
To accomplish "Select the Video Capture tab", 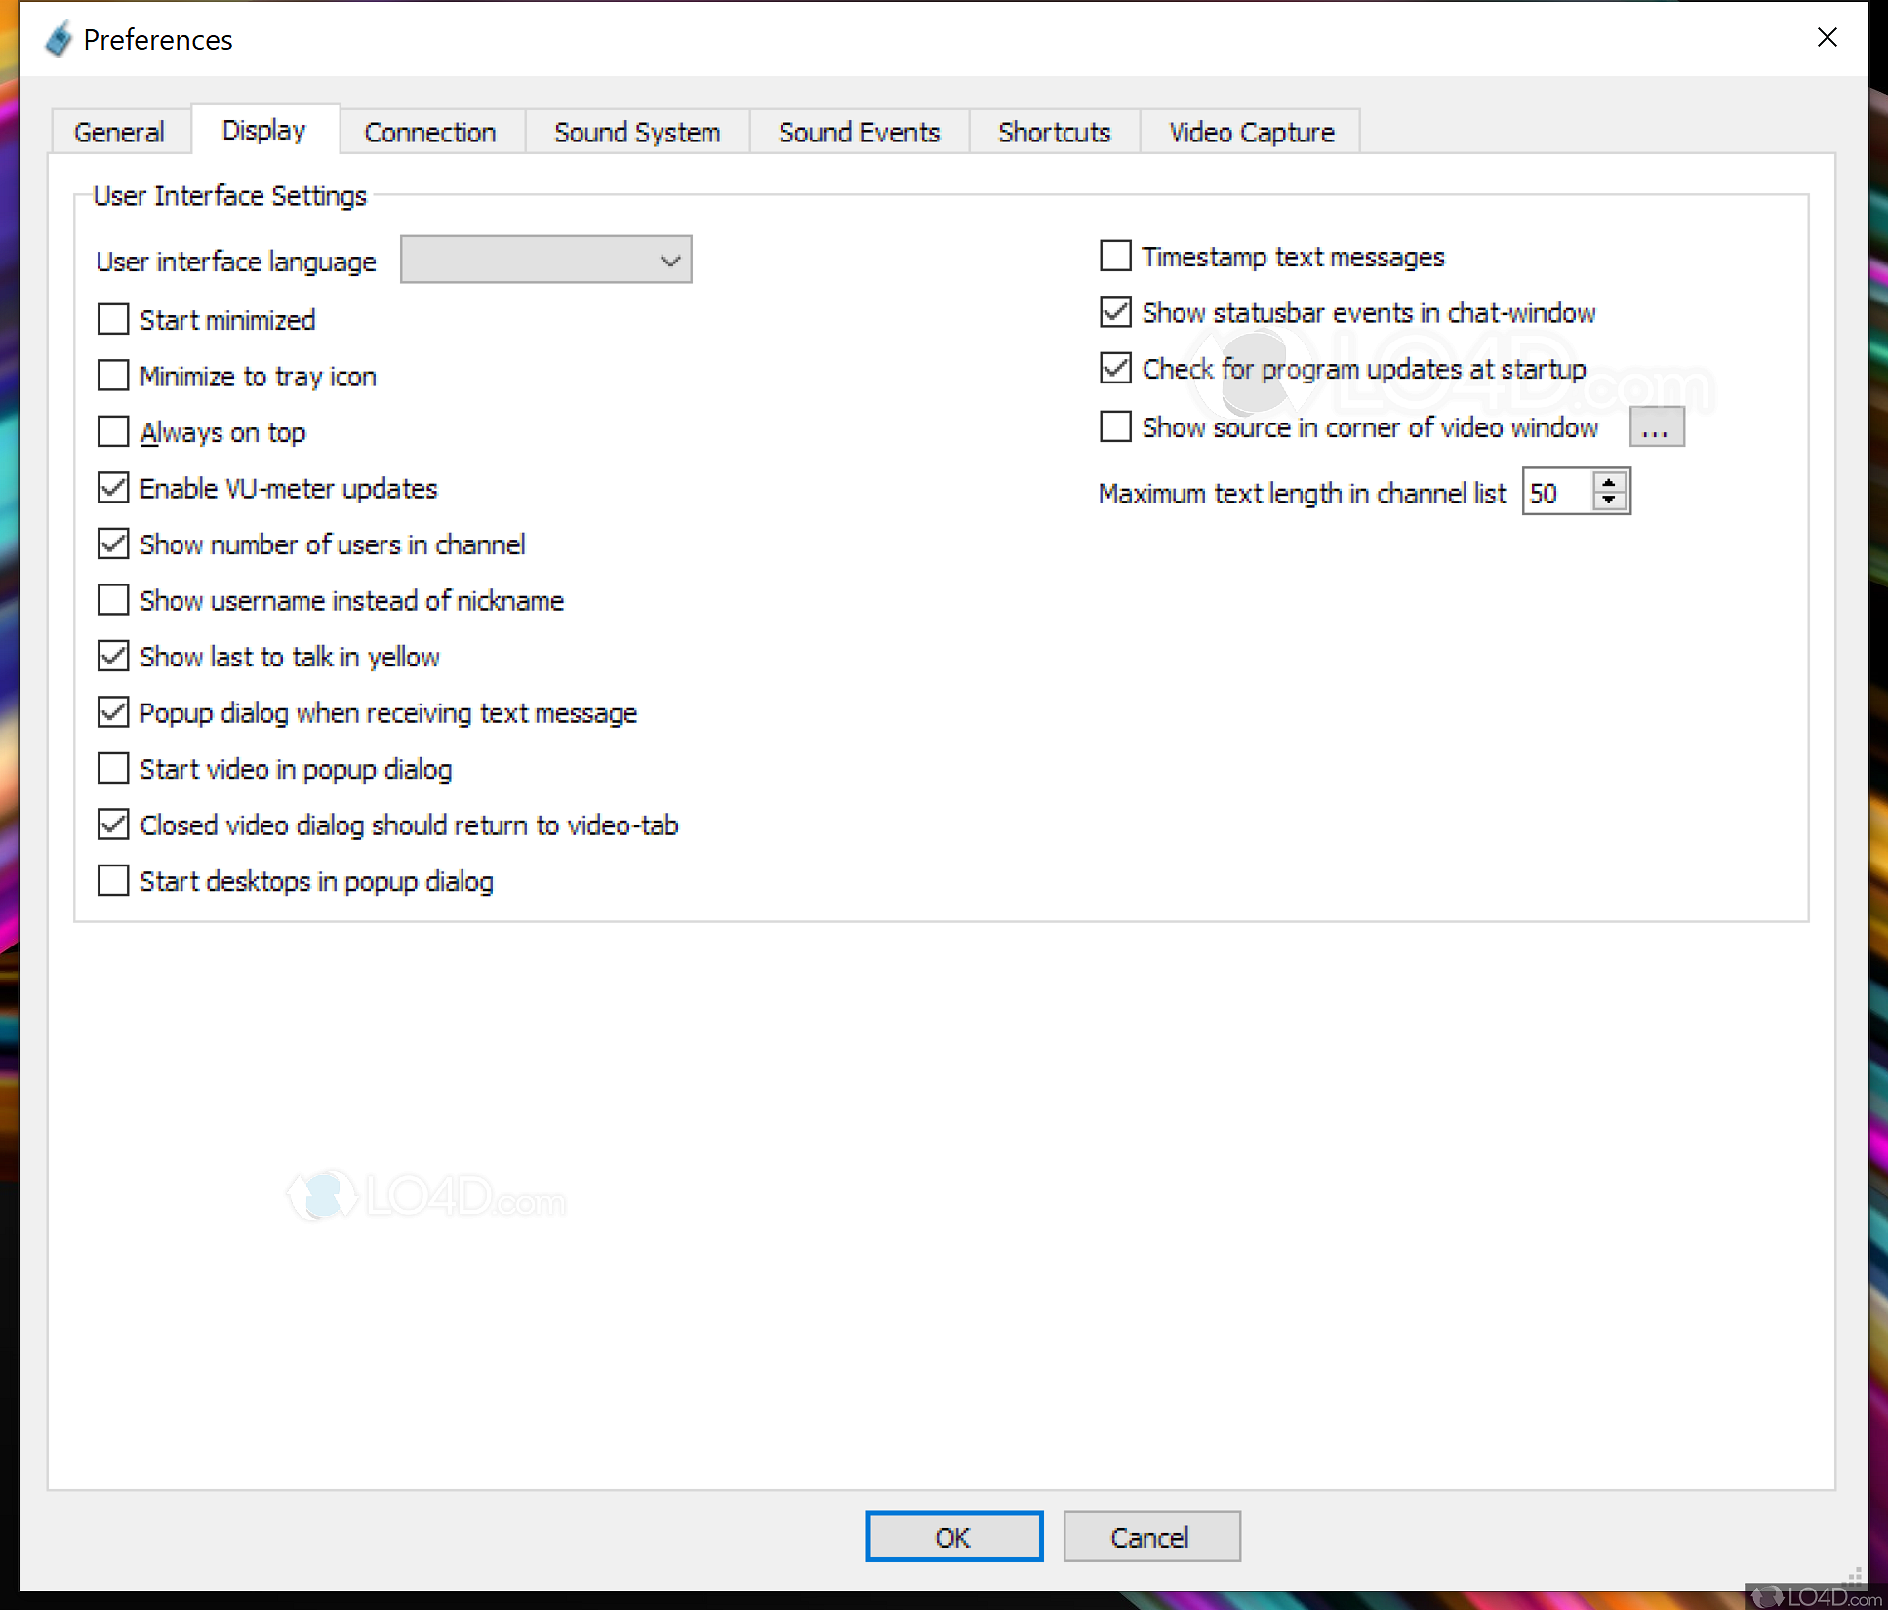I will coord(1251,132).
